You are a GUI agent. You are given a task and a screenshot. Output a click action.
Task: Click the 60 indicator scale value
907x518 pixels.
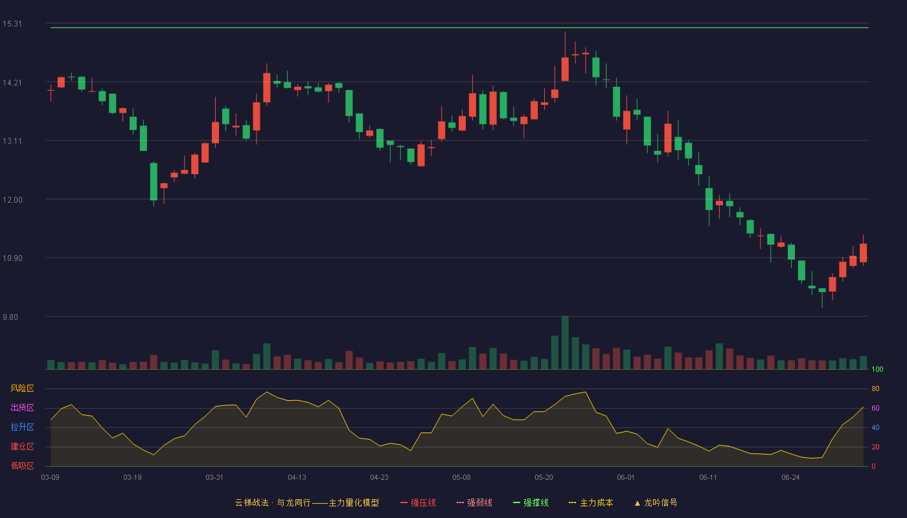click(875, 408)
